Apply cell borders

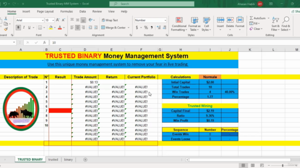pos(40,28)
